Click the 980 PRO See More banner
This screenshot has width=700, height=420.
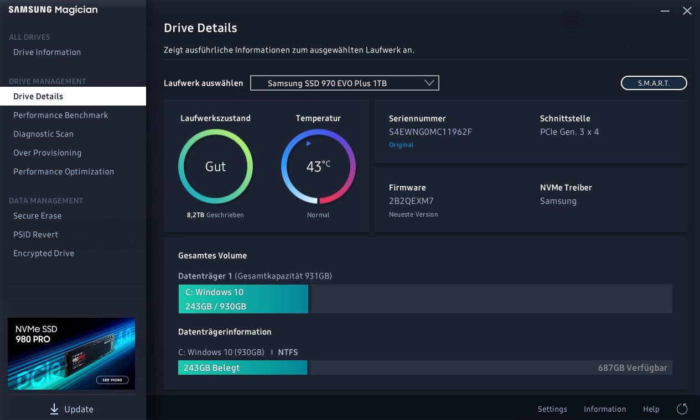point(71,354)
